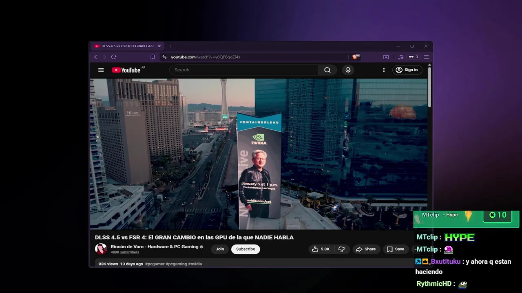This screenshot has height=293, width=522.
Task: Open Rincón de Varo channel avatar
Action: (101, 249)
